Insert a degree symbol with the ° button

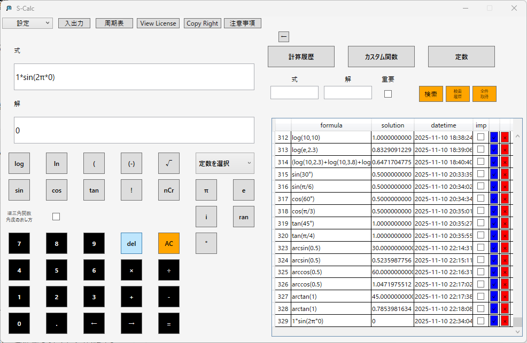pos(206,243)
